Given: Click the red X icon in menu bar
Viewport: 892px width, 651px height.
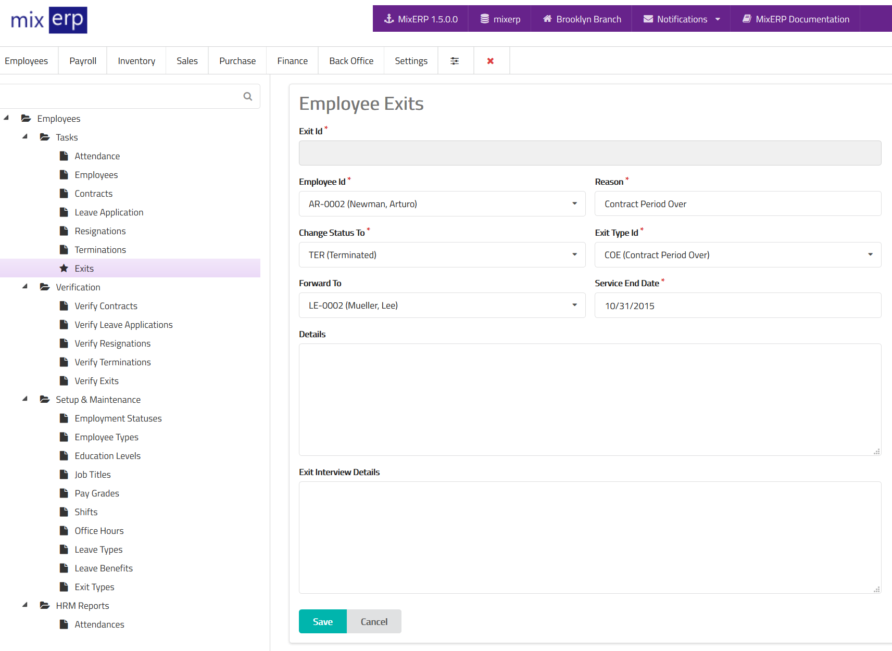Looking at the screenshot, I should [x=491, y=61].
